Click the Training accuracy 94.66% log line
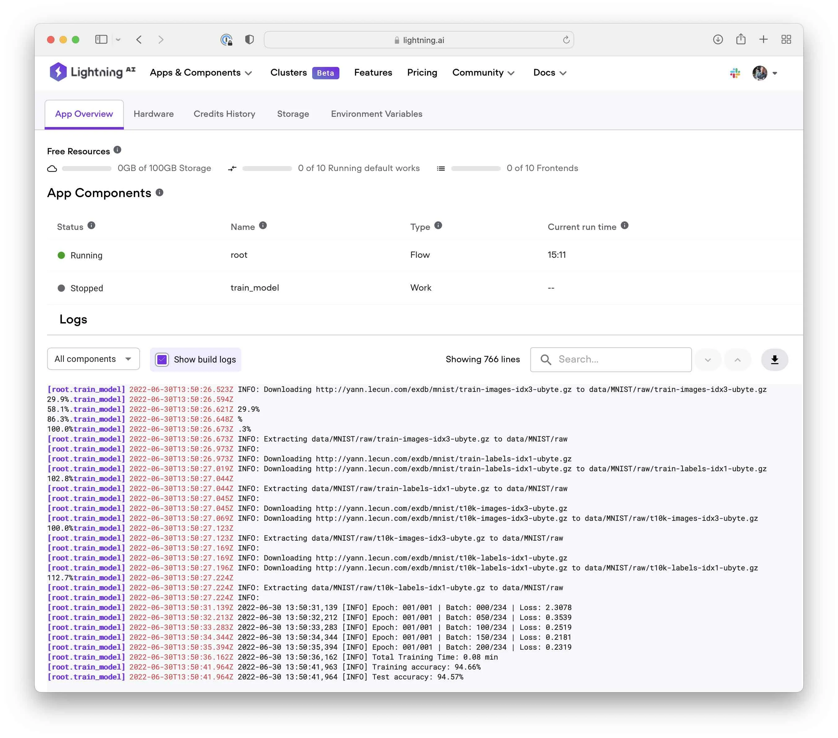The width and height of the screenshot is (838, 738). click(x=264, y=667)
